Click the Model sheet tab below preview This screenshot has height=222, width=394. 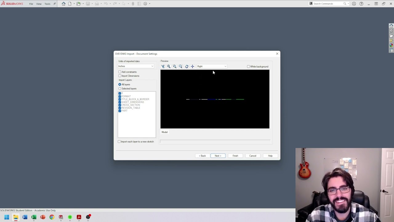[x=165, y=132]
